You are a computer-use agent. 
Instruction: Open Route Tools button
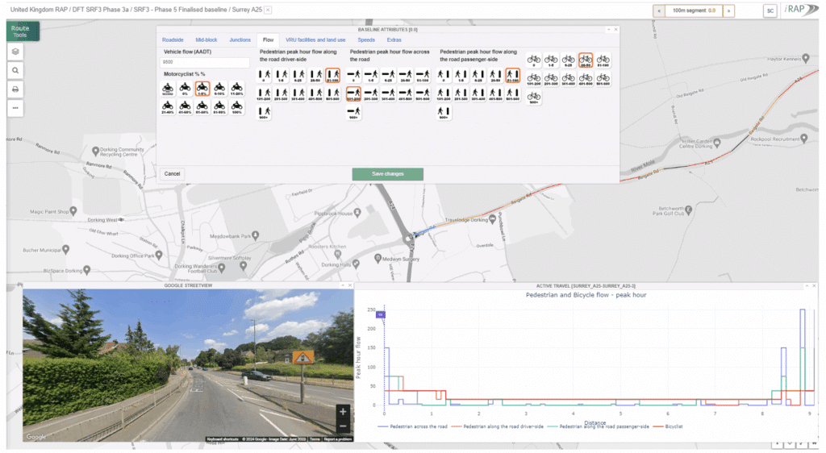point(23,31)
